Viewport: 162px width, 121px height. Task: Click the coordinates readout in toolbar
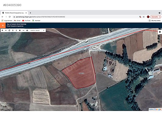[35, 30]
